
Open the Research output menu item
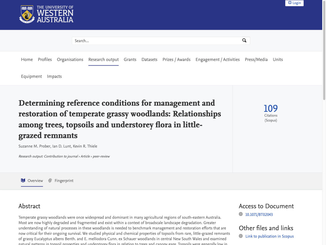click(103, 59)
